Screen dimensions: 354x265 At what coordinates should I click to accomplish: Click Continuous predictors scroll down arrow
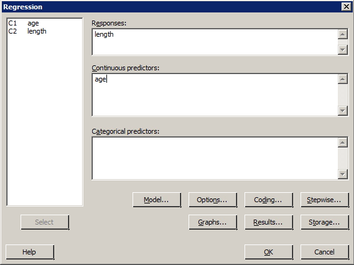[342, 111]
